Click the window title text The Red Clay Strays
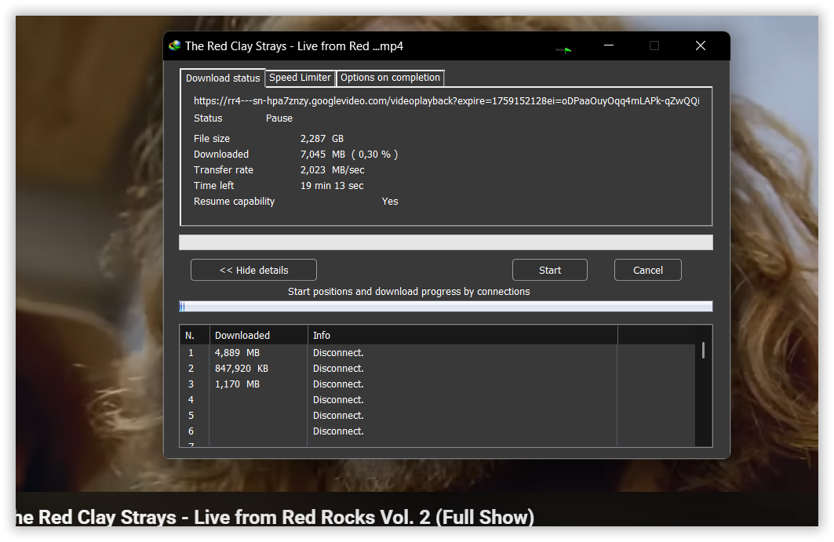834x542 pixels. 294,46
